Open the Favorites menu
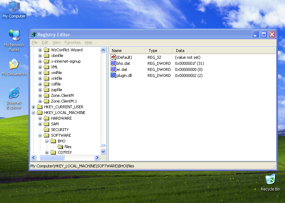 [x=73, y=42]
